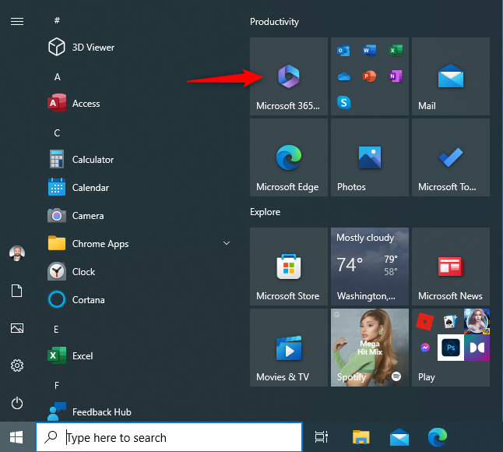
Task: Open the Microsoft To Do tile
Action: coord(451,157)
